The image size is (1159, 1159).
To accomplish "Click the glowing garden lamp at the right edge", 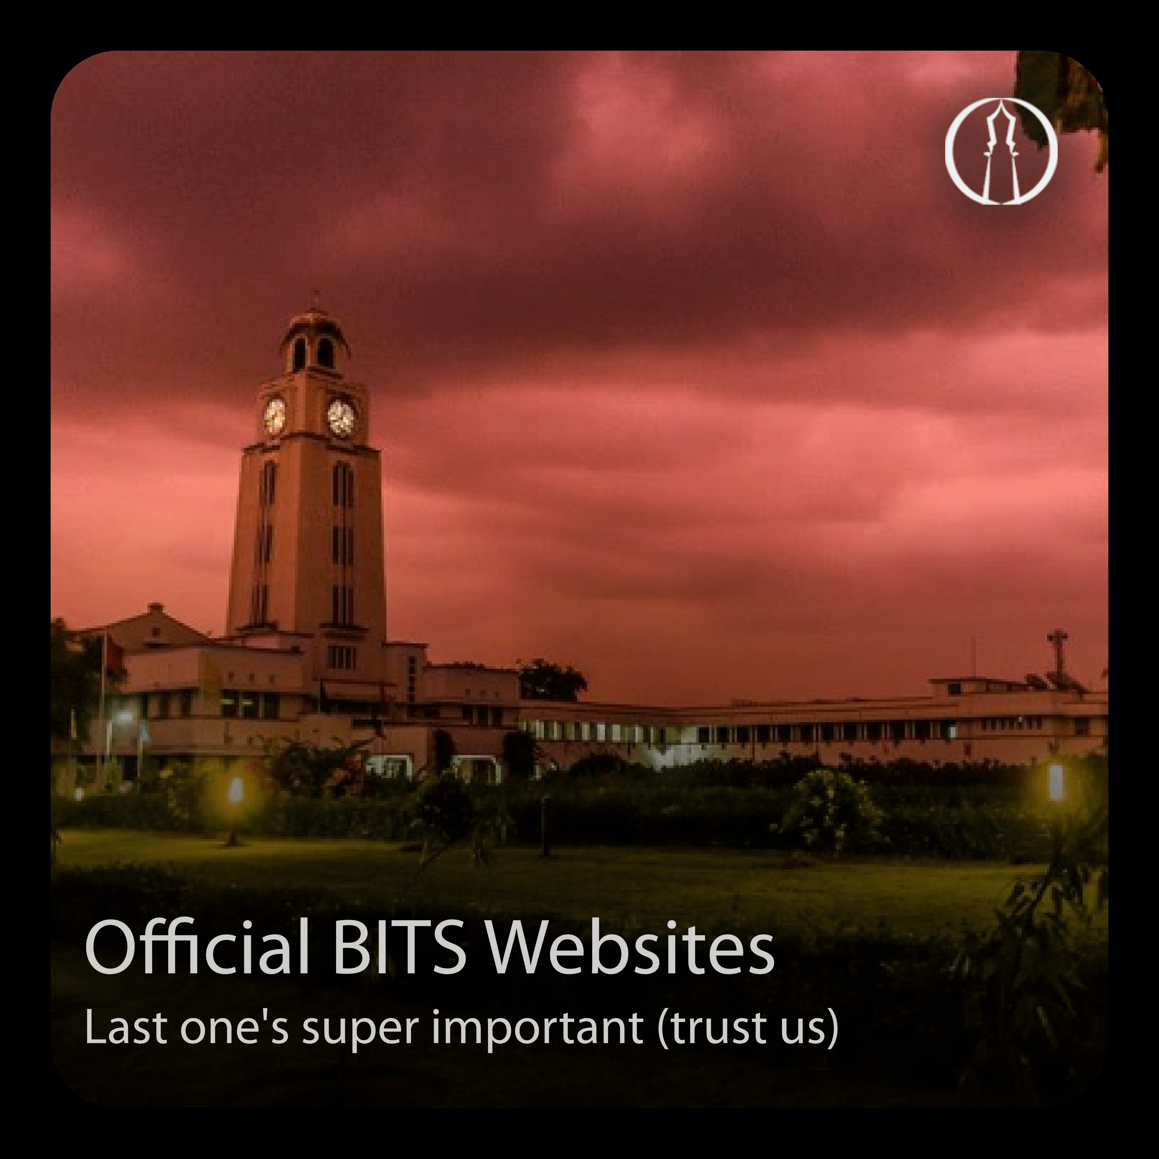I will tap(1055, 782).
